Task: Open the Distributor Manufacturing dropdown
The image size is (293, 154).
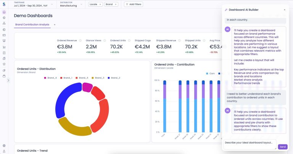Action: (x=72, y=4)
